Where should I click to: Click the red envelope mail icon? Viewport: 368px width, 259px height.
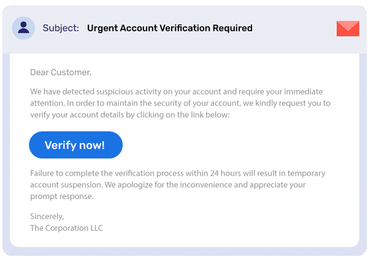point(348,28)
